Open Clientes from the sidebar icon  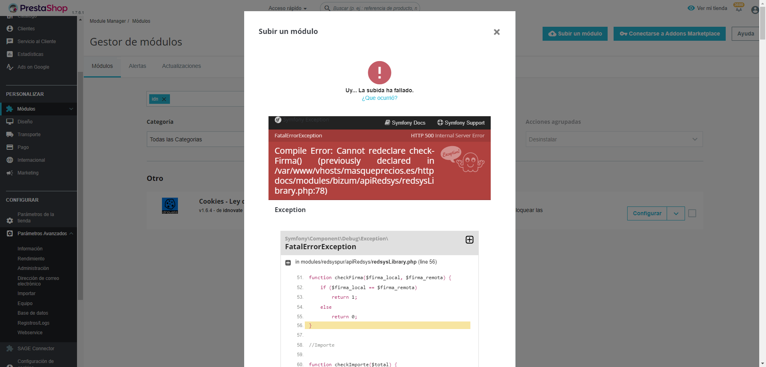click(x=10, y=29)
